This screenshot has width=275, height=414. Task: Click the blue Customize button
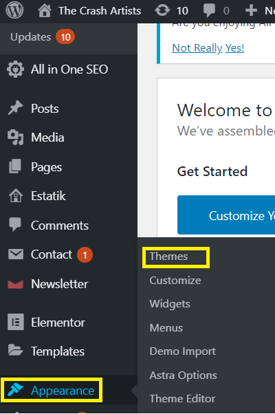(x=226, y=215)
